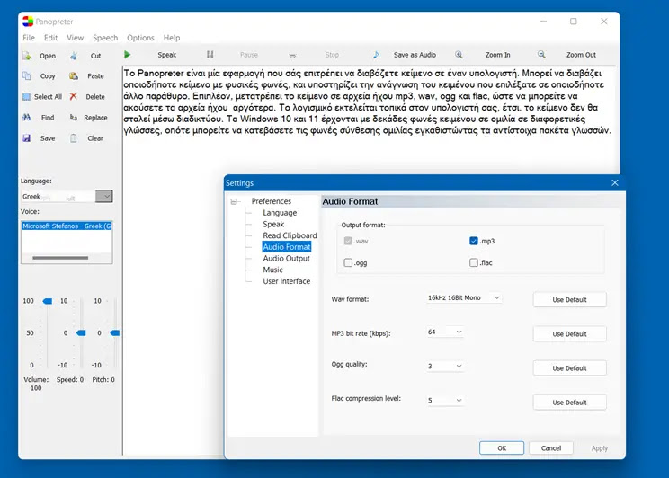669x478 pixels.
Task: Select Music tree item
Action: click(272, 270)
